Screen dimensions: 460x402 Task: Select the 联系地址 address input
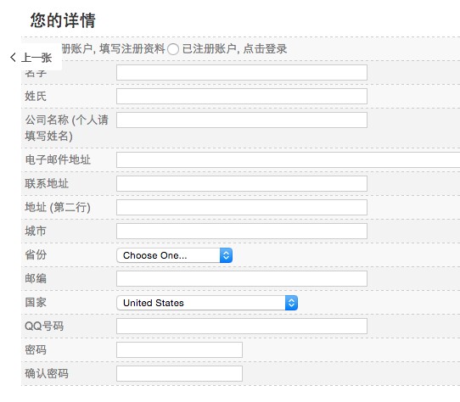(x=242, y=183)
